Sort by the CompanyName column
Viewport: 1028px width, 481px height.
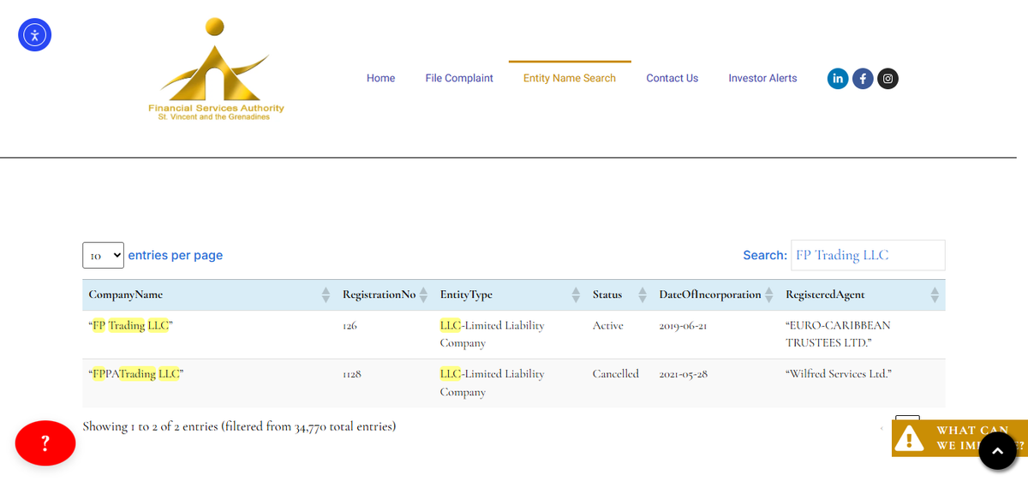coord(210,294)
